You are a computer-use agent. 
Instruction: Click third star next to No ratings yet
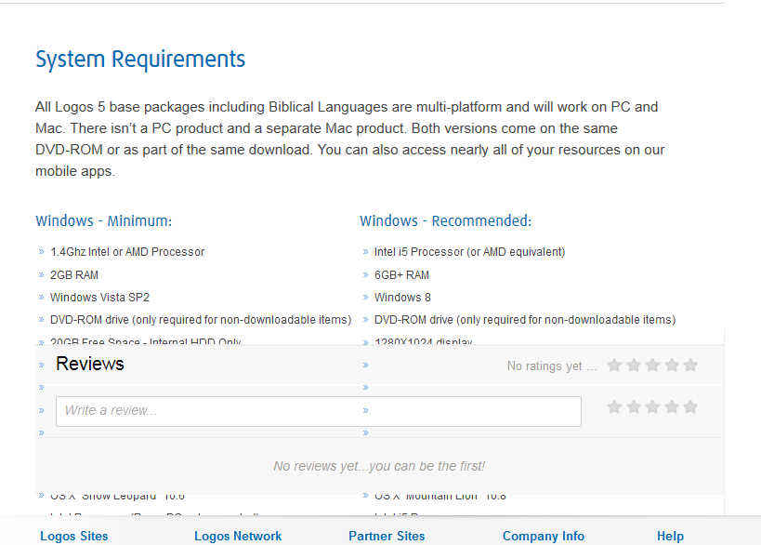click(652, 365)
